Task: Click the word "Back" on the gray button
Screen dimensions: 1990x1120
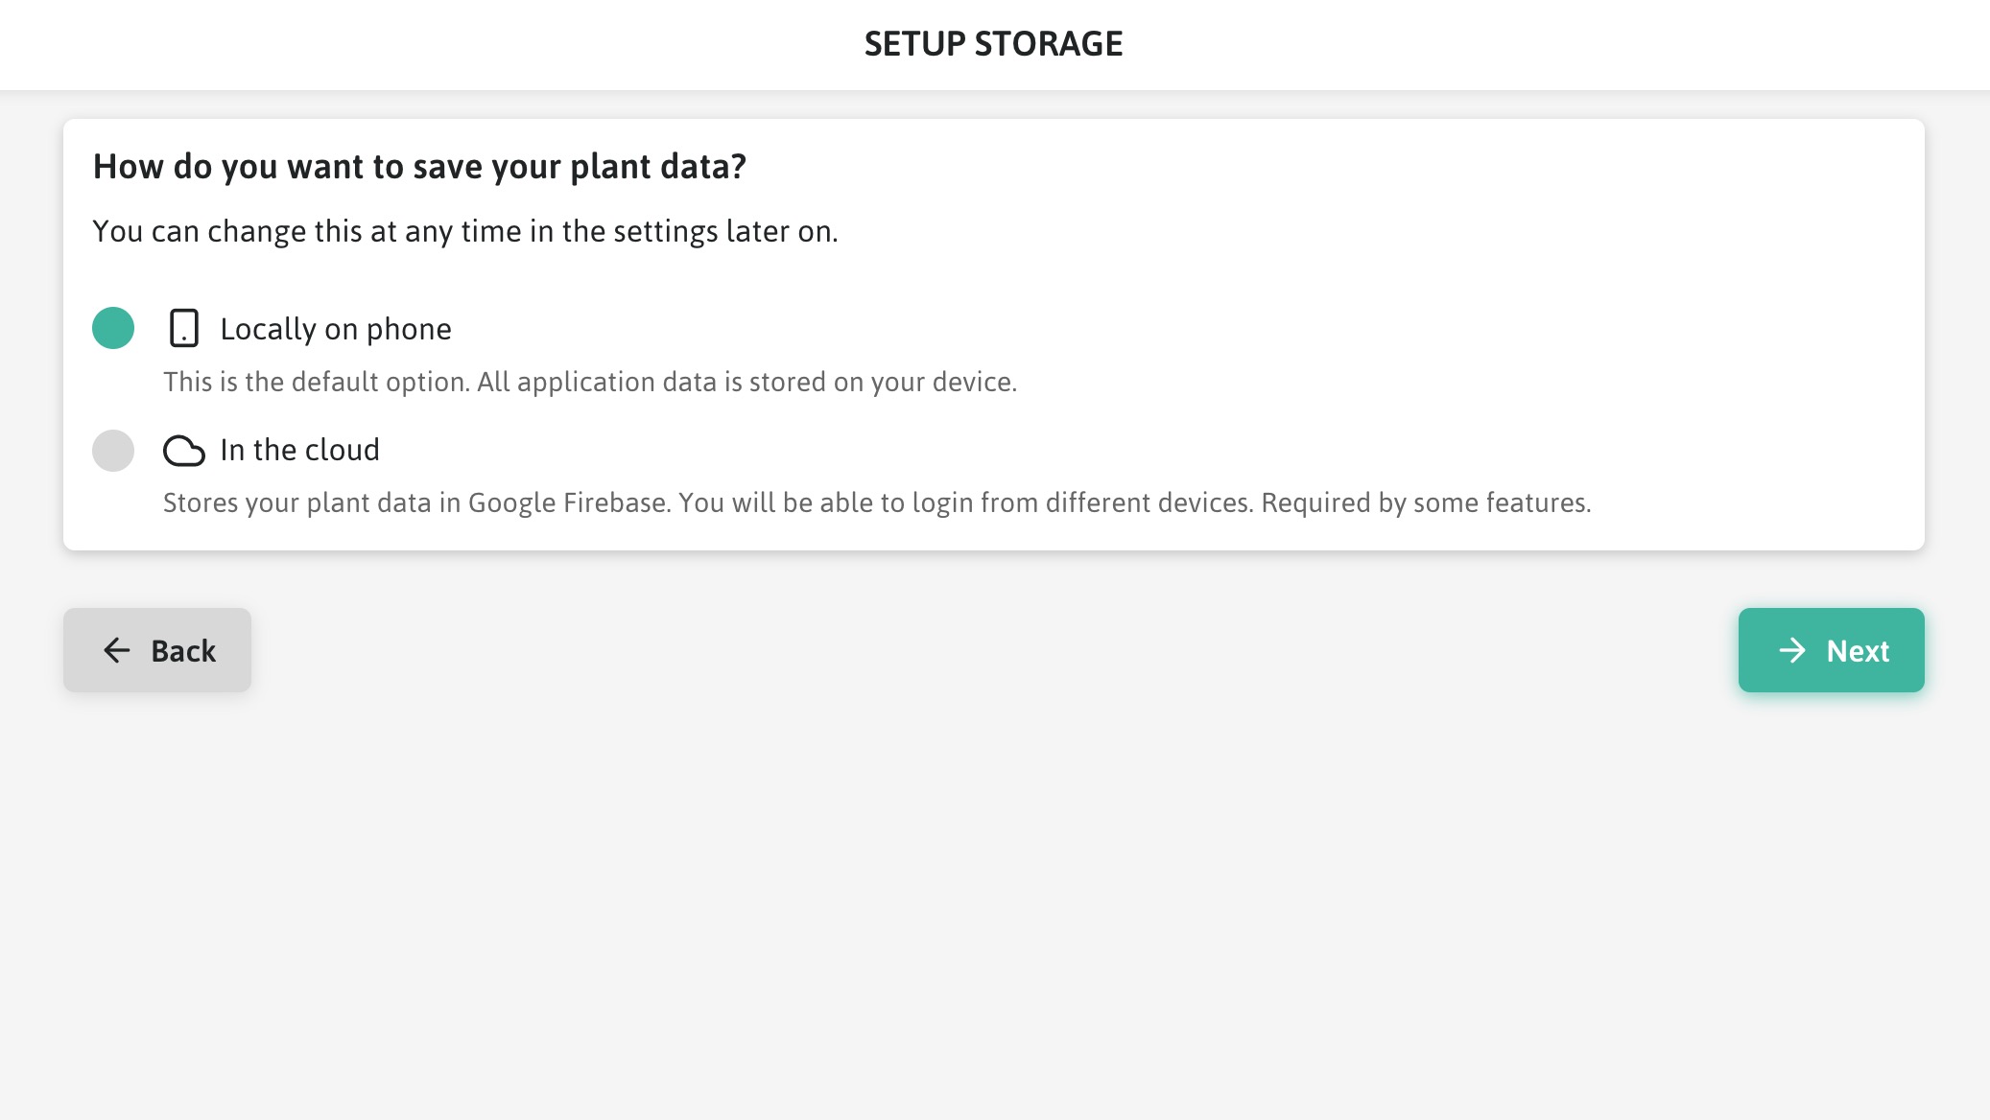Action: coord(183,651)
